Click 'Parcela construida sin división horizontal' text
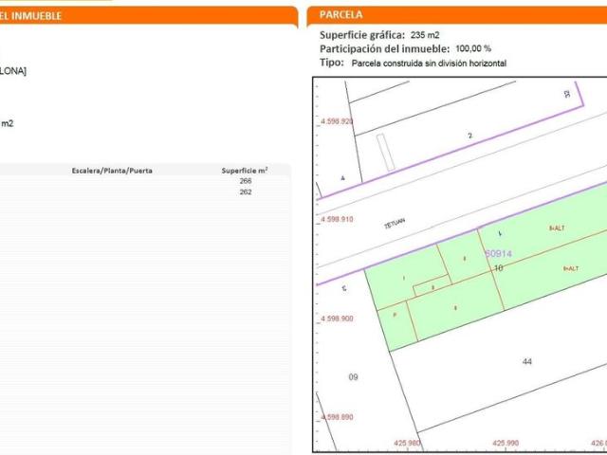 429,64
